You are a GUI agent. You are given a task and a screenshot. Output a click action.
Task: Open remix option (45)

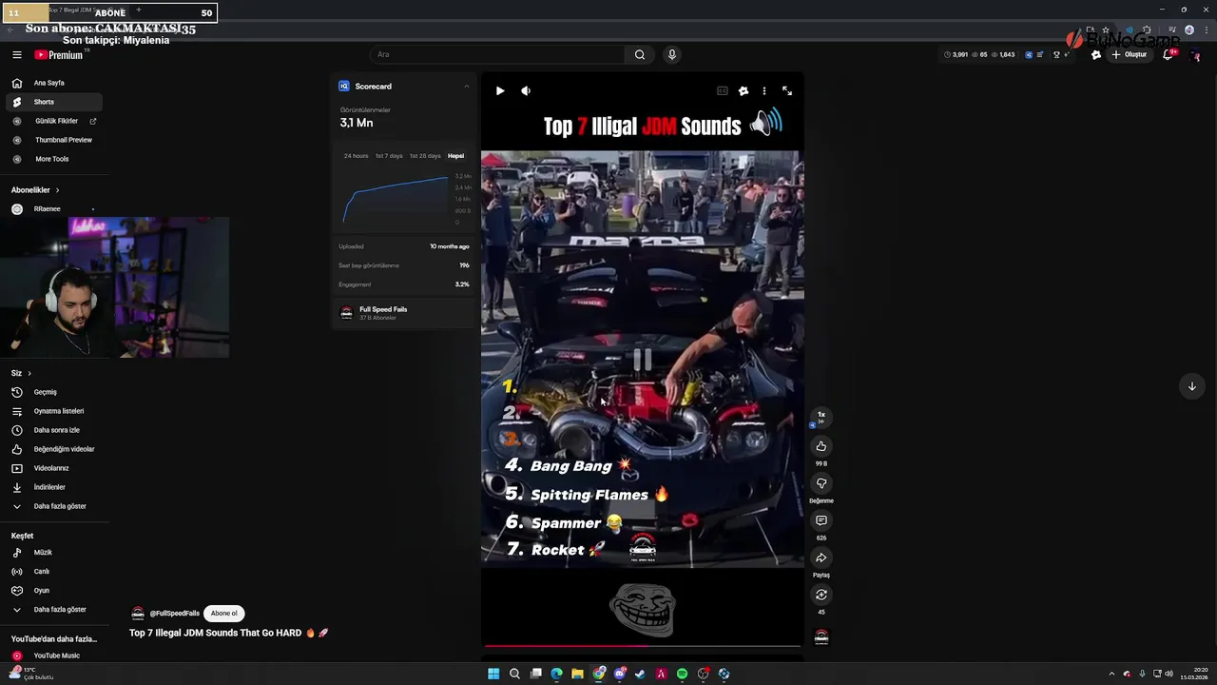tap(821, 596)
